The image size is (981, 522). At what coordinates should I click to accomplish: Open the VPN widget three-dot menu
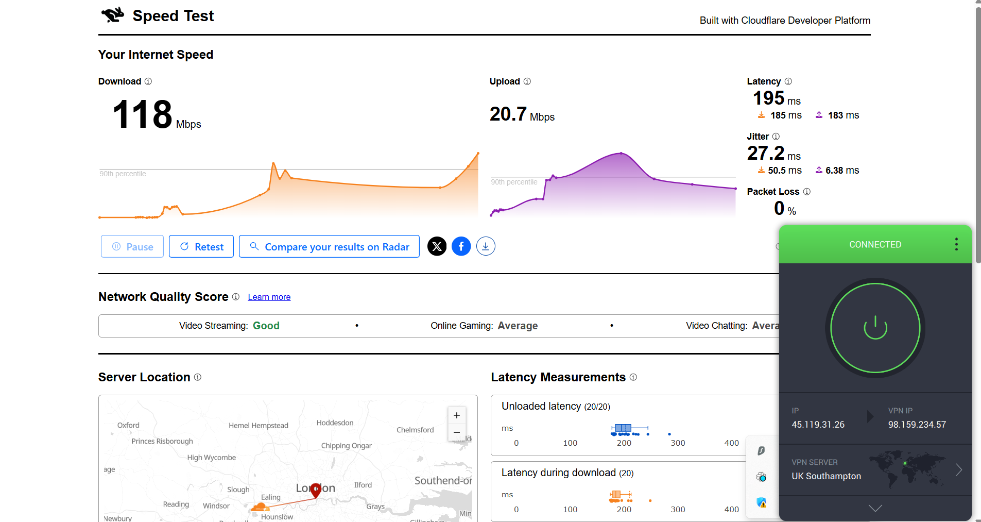point(956,244)
